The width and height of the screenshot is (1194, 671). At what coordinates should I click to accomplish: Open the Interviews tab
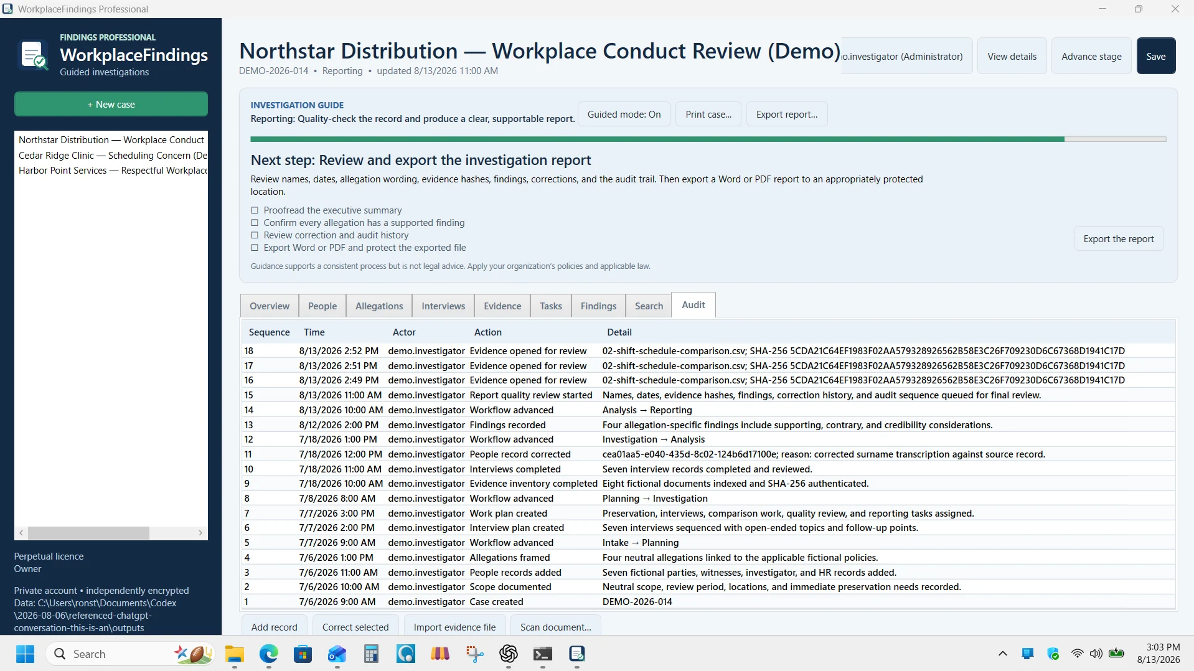(x=443, y=306)
